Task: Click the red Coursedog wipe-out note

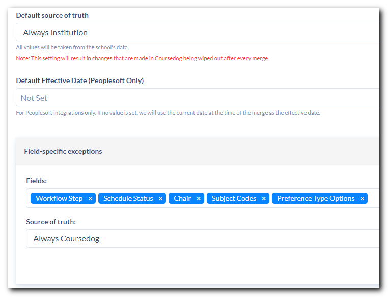Action: (143, 58)
